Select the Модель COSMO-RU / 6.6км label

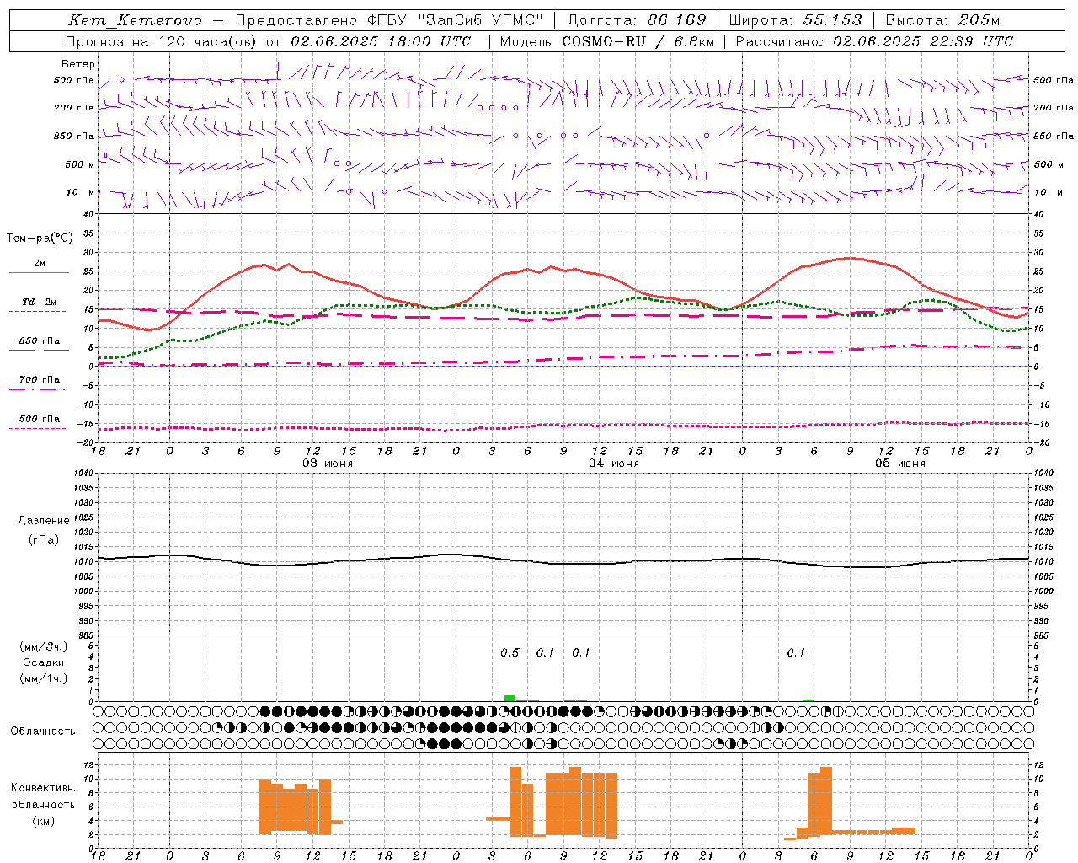[607, 41]
